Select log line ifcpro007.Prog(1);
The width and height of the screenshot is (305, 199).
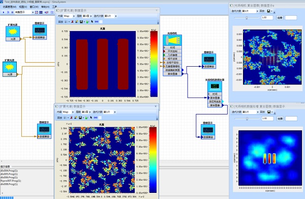(x=11, y=181)
